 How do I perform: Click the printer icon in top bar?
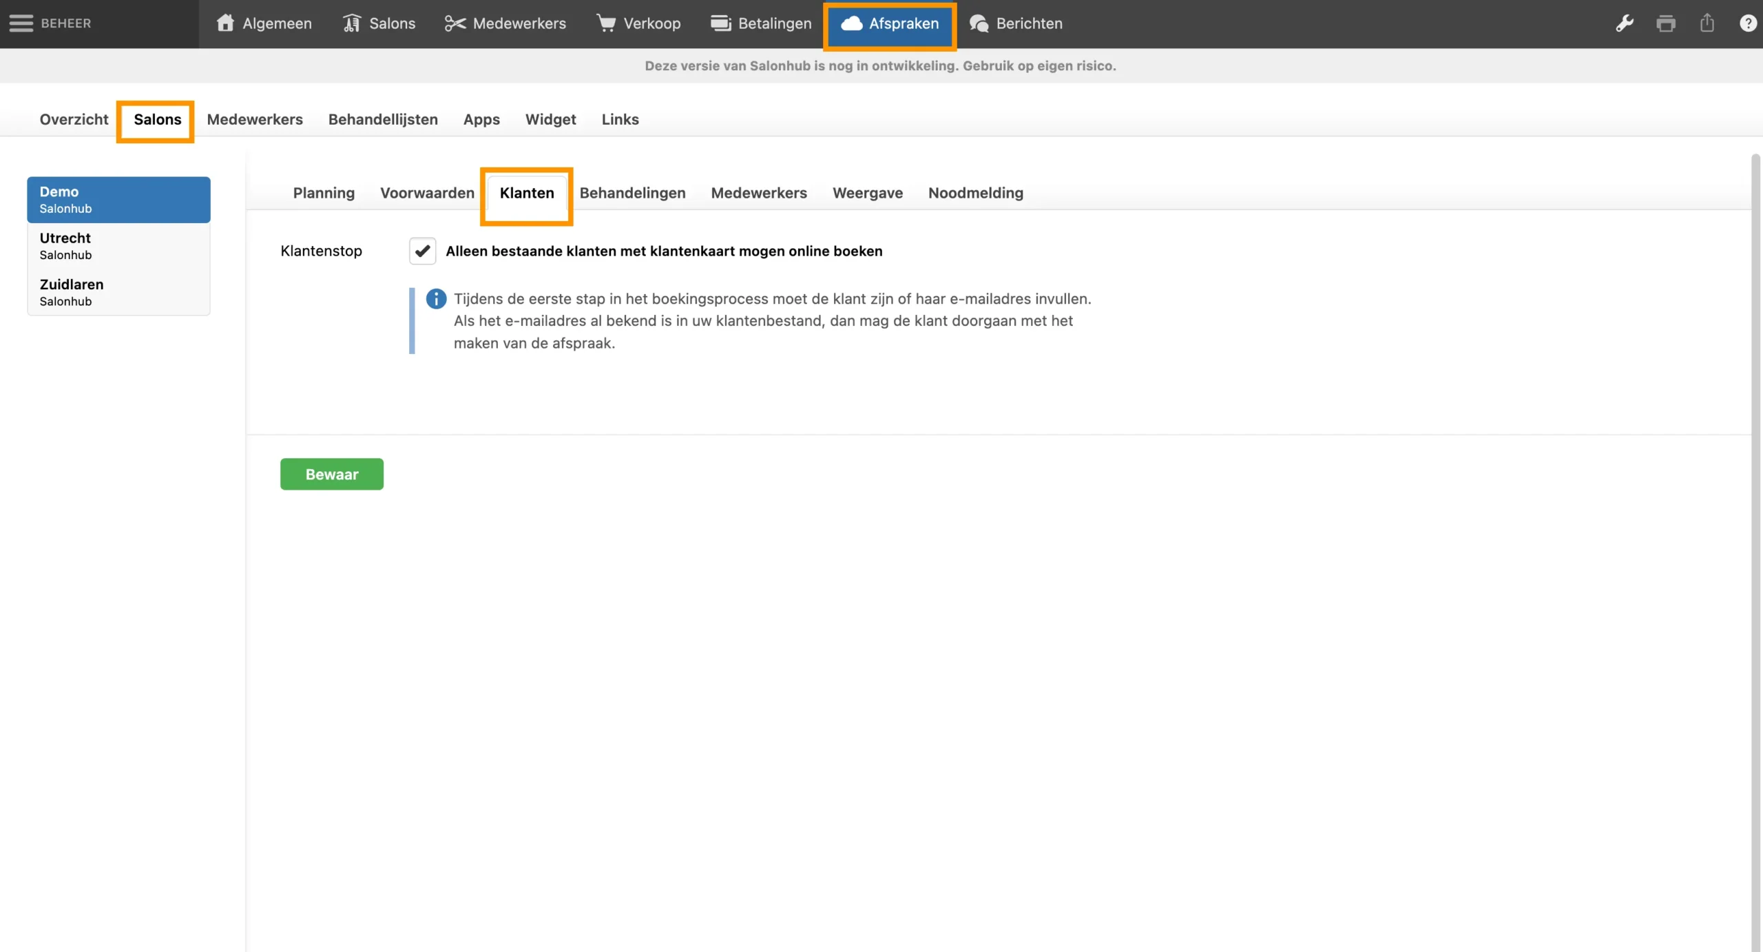(x=1666, y=23)
